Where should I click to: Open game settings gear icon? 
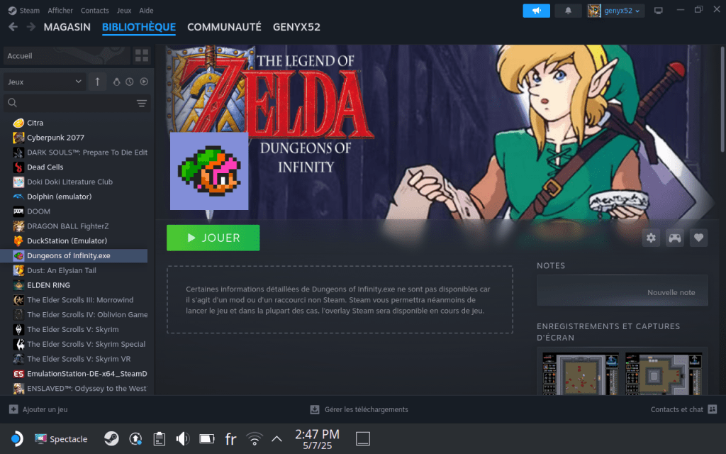click(651, 238)
